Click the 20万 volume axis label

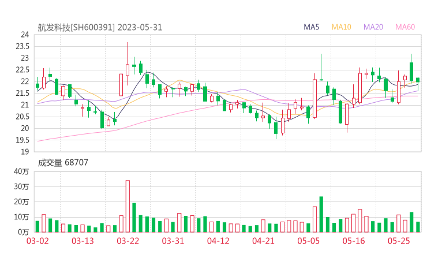(21, 202)
